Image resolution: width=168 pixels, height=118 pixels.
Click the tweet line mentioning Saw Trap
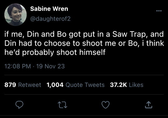point(84,34)
